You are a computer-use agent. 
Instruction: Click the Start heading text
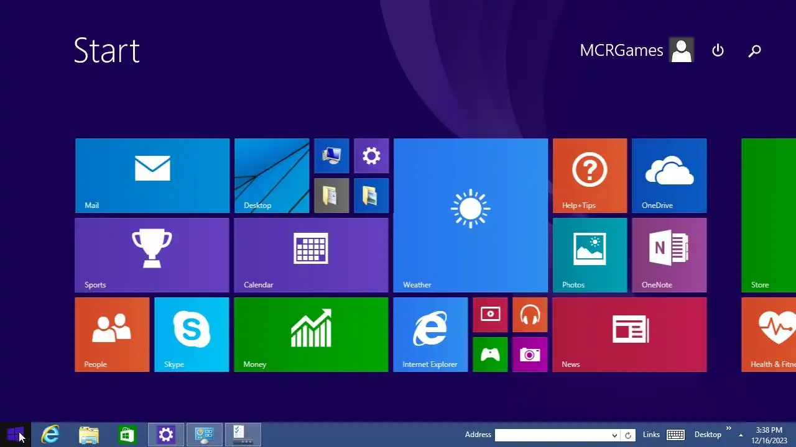click(106, 50)
